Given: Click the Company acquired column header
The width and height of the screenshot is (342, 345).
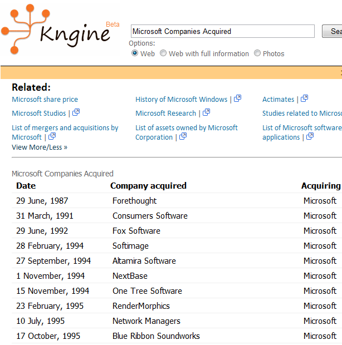Looking at the screenshot, I should click(148, 186).
